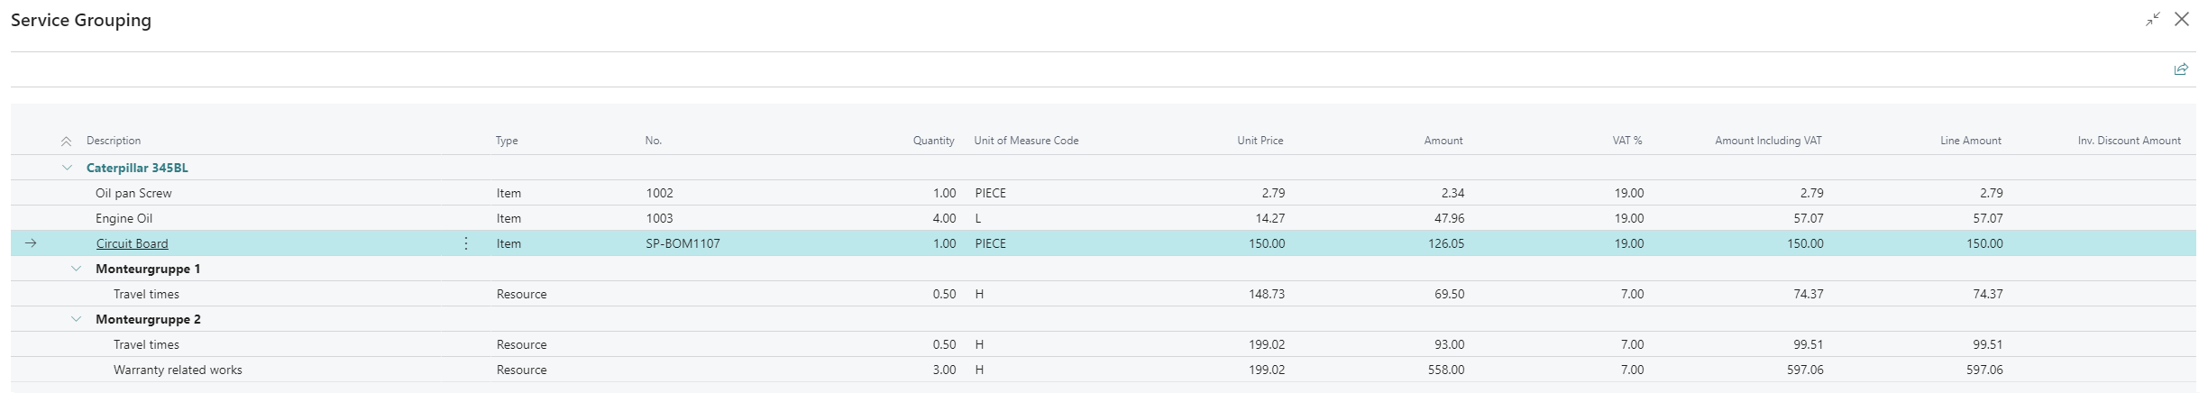Collapse the dialog with the shrink arrows icon
Image resolution: width=2208 pixels, height=393 pixels.
(x=2153, y=19)
